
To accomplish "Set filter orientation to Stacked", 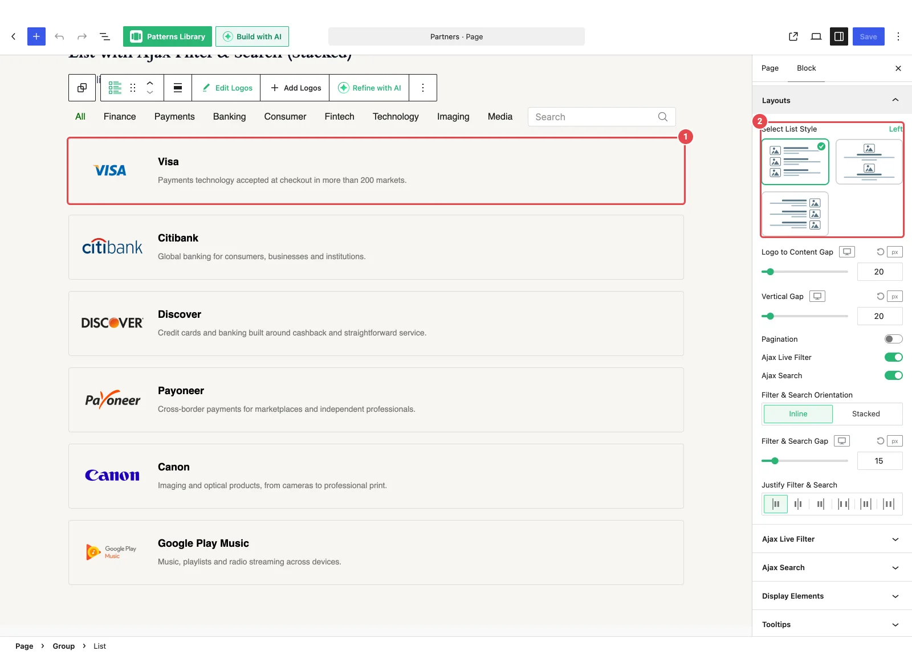I will [x=866, y=414].
